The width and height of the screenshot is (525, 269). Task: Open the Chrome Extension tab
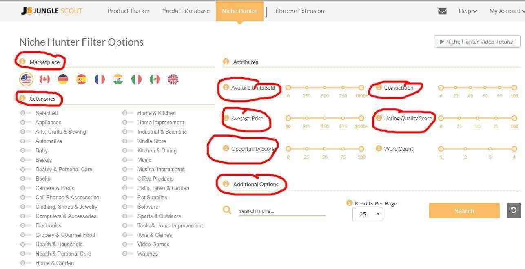300,11
